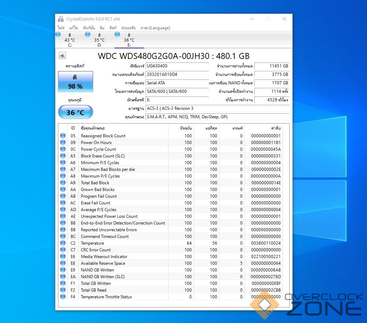Click the 98 % health status button
The width and height of the screenshot is (367, 323).
[x=75, y=82]
